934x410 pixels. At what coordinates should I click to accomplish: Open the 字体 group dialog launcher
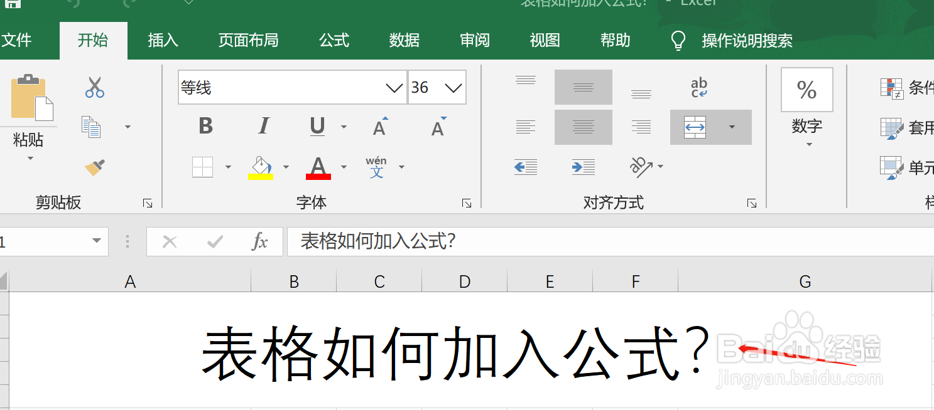click(467, 203)
